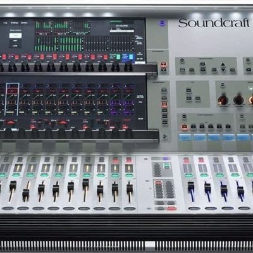This screenshot has height=253, width=253.
Task: Open the Log tab on the upper touchscreen
Action: (6, 23)
